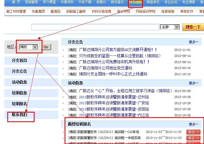Screen dimensions: 204x144
Task: Open the 华春集团 link
Action: [38, 11]
